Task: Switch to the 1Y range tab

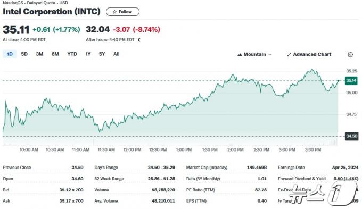Action: (x=88, y=54)
